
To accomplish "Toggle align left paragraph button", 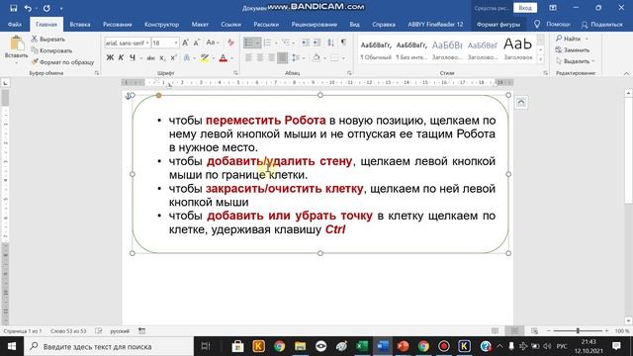I will pos(248,58).
